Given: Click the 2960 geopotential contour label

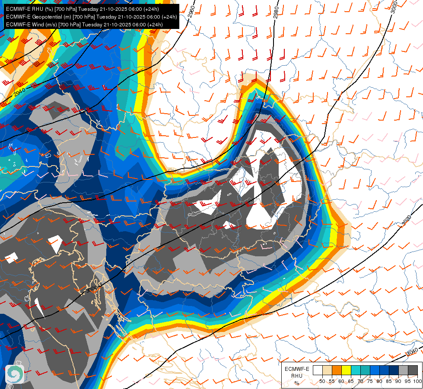Looking at the screenshot, I should (x=191, y=11).
